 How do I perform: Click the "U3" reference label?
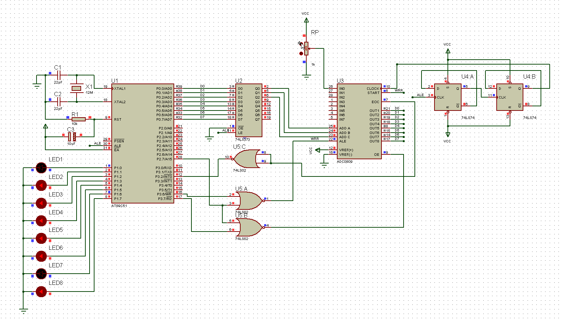[x=340, y=81]
